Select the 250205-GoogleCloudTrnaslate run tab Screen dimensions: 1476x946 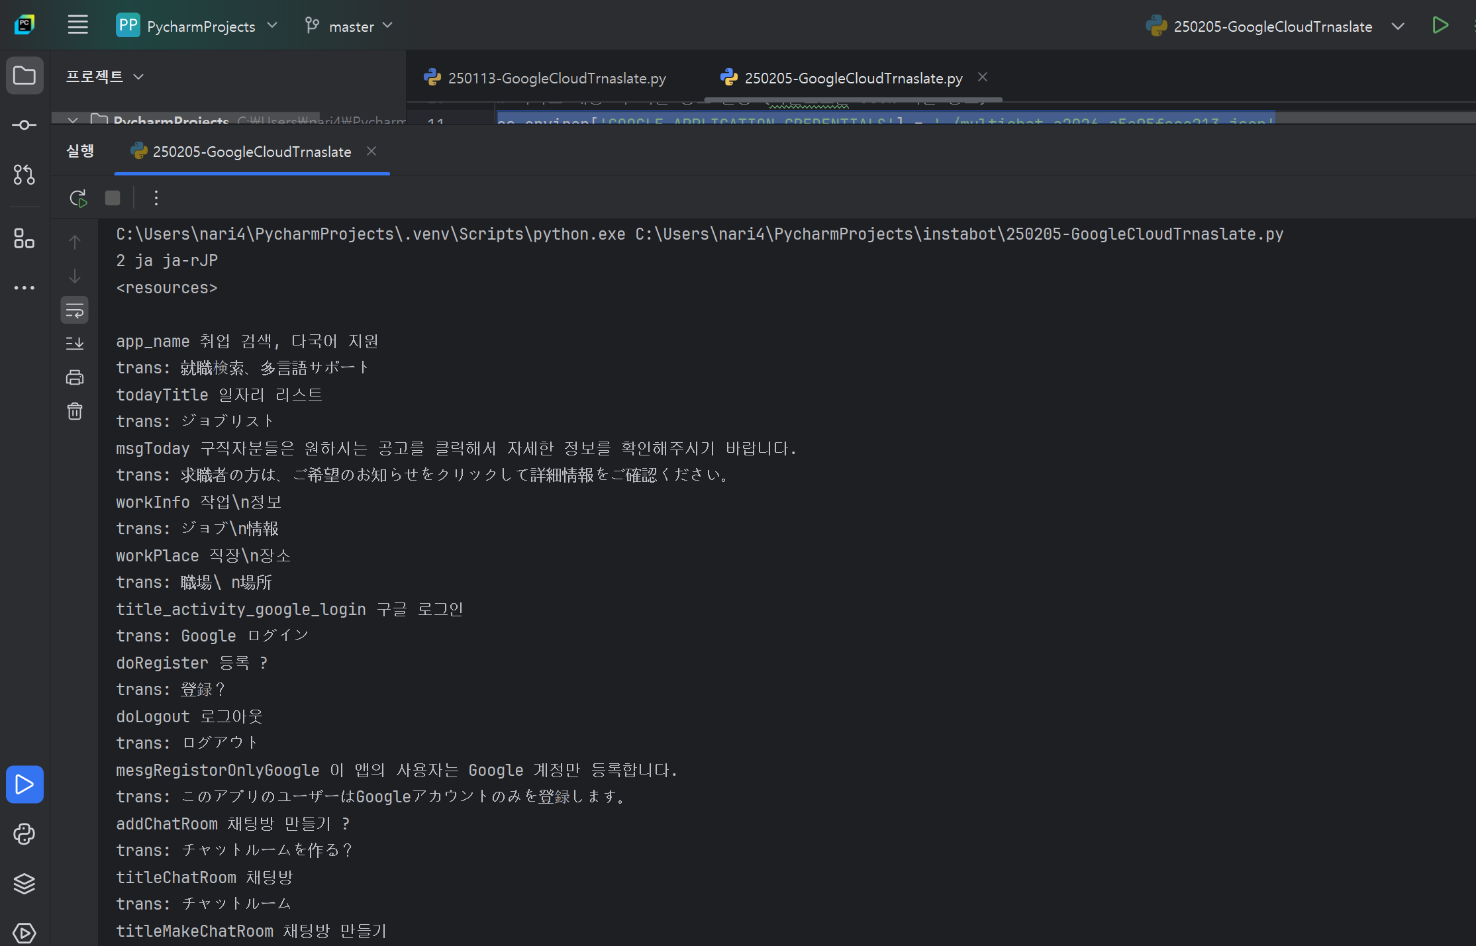click(252, 152)
